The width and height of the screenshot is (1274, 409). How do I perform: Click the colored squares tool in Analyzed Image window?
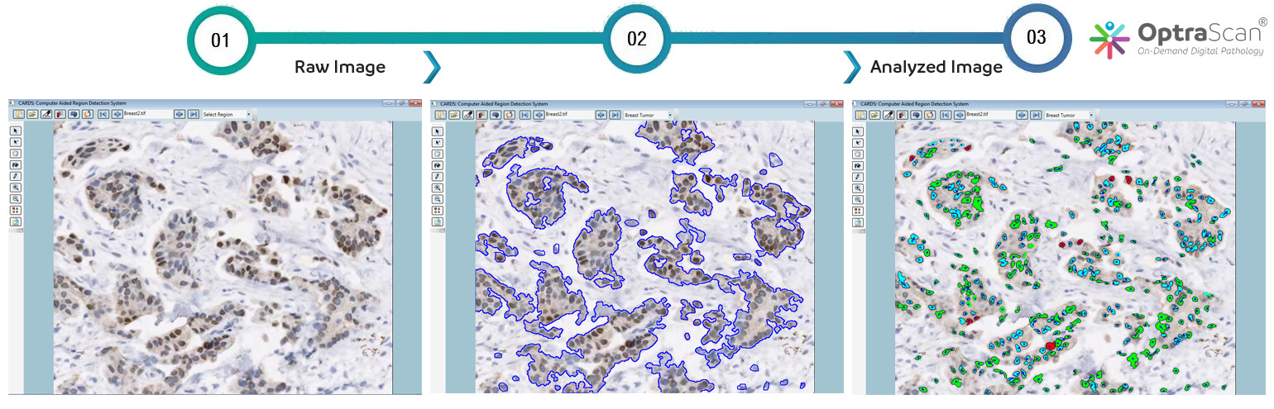coord(858,211)
